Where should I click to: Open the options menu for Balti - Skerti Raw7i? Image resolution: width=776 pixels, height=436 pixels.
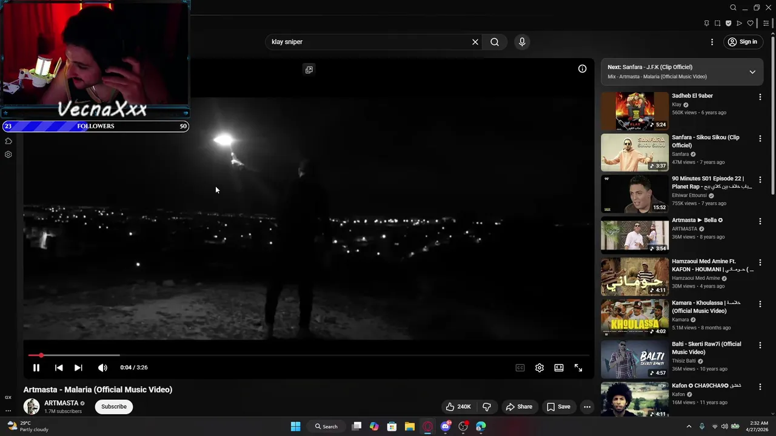click(760, 345)
